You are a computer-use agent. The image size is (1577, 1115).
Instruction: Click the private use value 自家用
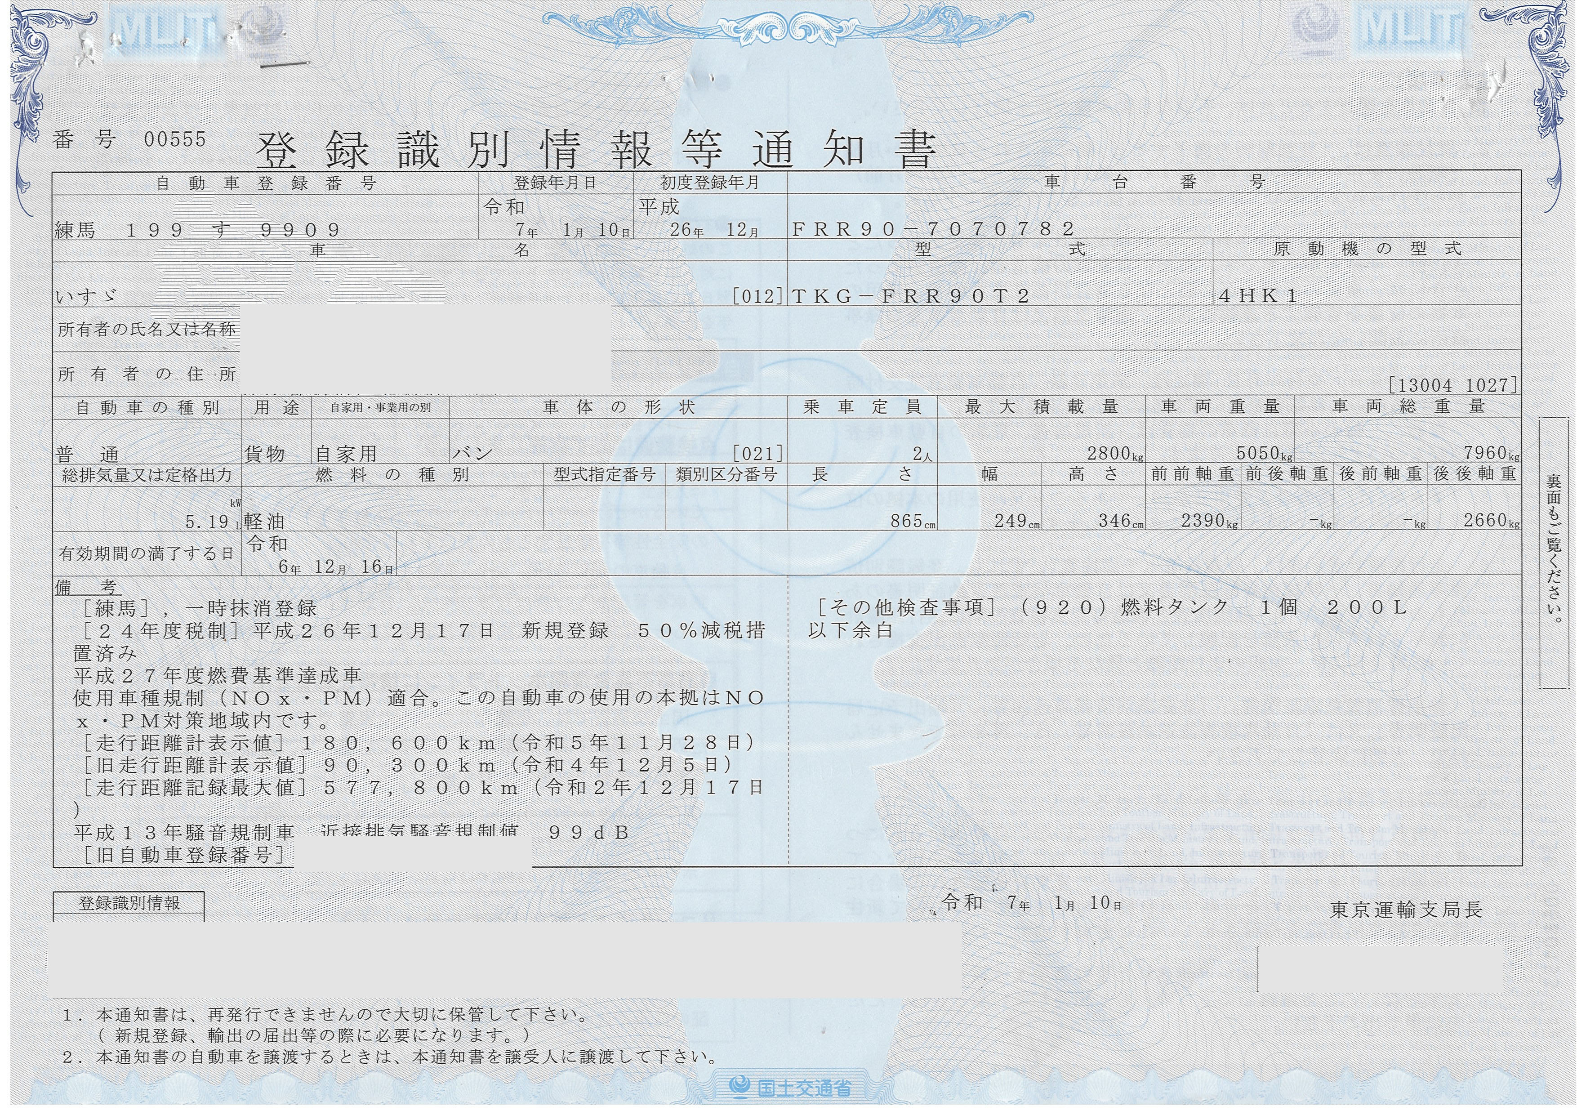point(346,454)
